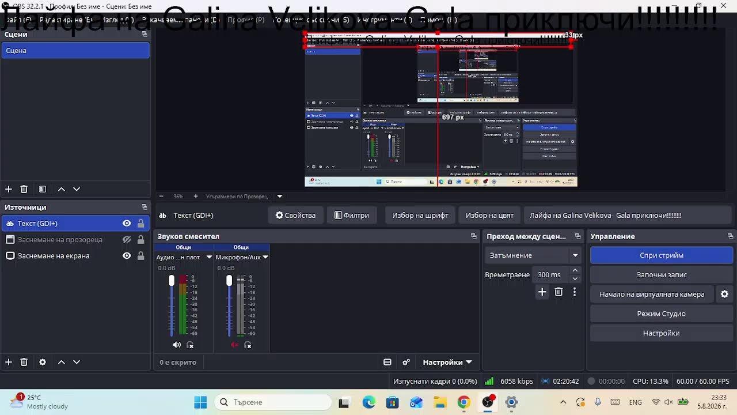Float the Управление dock panel
Viewport: 737px width, 415px height.
(731, 236)
